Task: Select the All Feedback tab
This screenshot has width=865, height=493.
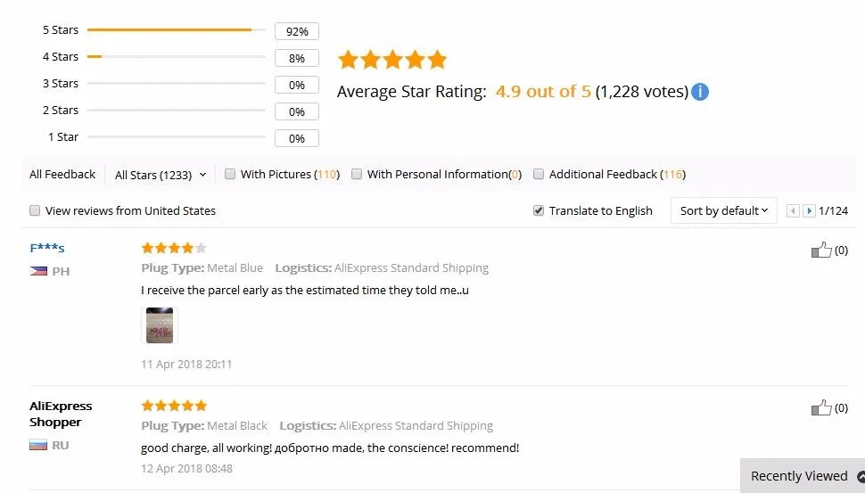Action: [62, 175]
